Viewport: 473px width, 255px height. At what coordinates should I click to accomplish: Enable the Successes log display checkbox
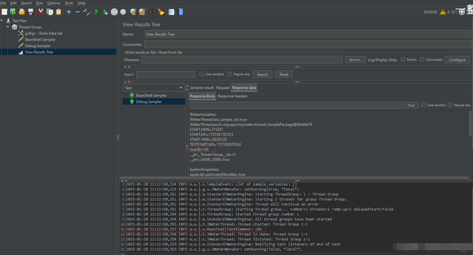tap(422, 59)
